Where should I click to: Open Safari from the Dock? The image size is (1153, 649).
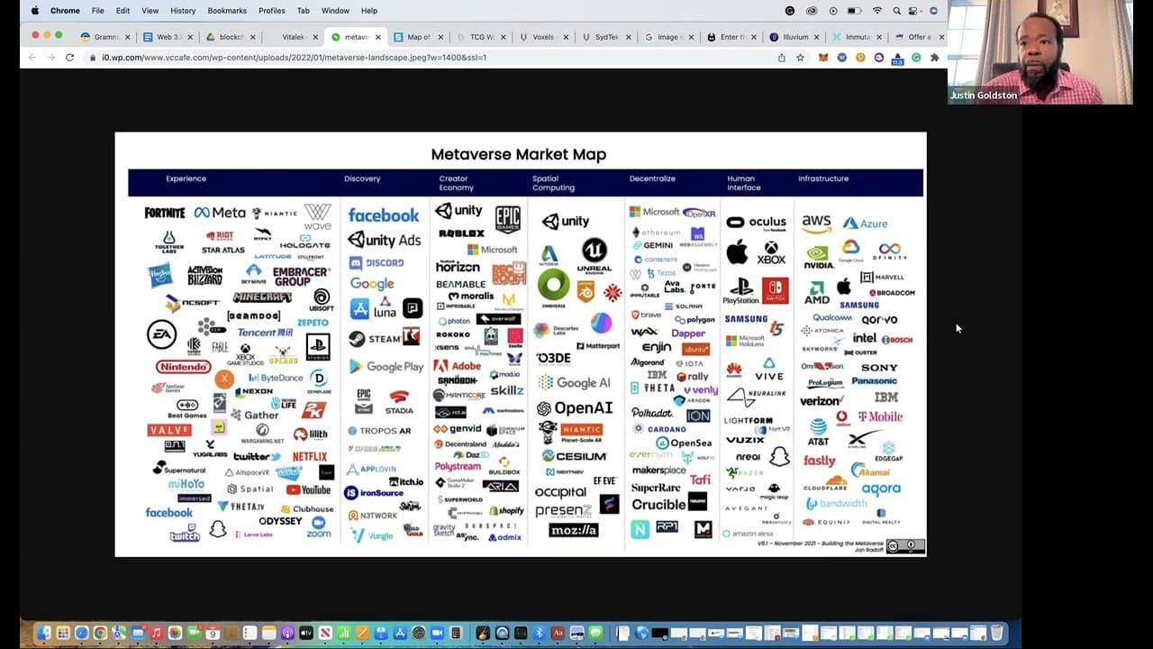tap(82, 634)
